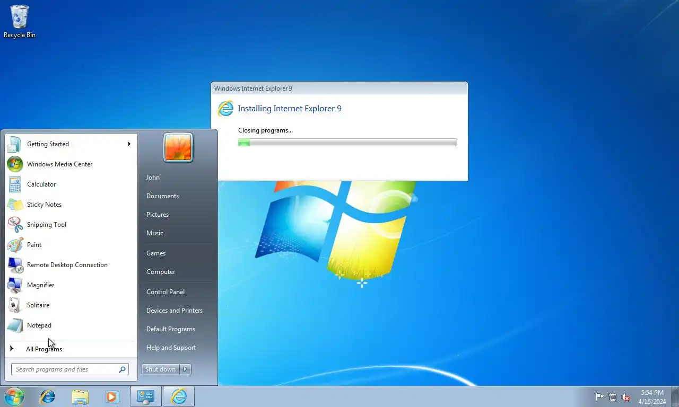Click the Internet Explorer logo in installer dialog
This screenshot has height=407, width=679.
click(x=226, y=109)
